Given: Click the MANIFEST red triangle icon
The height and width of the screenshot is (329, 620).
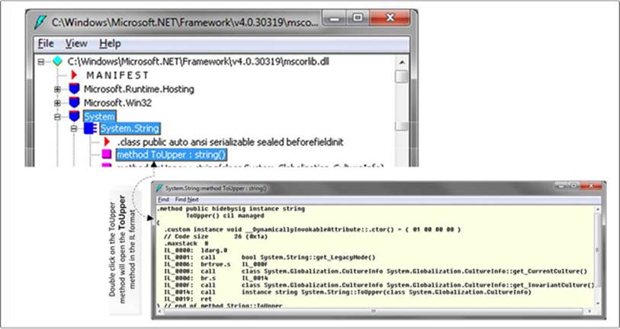Looking at the screenshot, I should click(x=74, y=75).
